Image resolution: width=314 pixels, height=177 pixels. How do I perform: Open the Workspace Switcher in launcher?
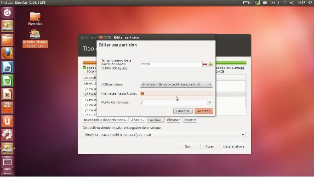click(x=7, y=162)
